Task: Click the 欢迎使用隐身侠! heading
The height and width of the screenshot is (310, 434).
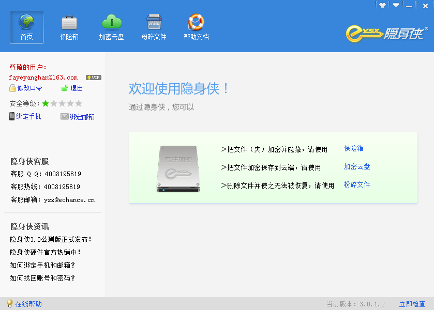Action: coord(179,89)
